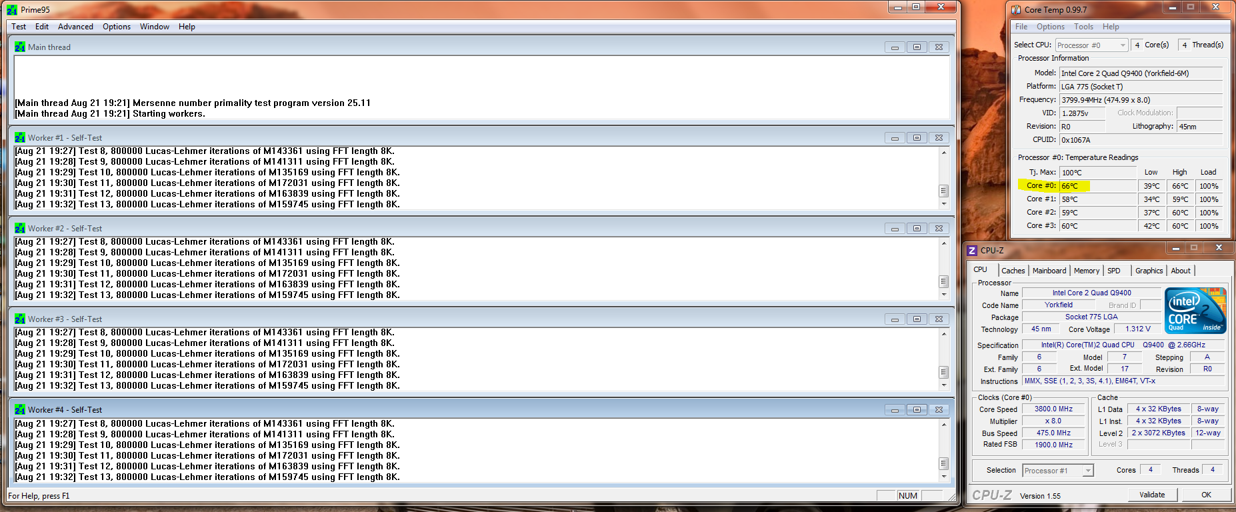Click the CPU-Z title bar icon
The image size is (1236, 512).
click(972, 250)
